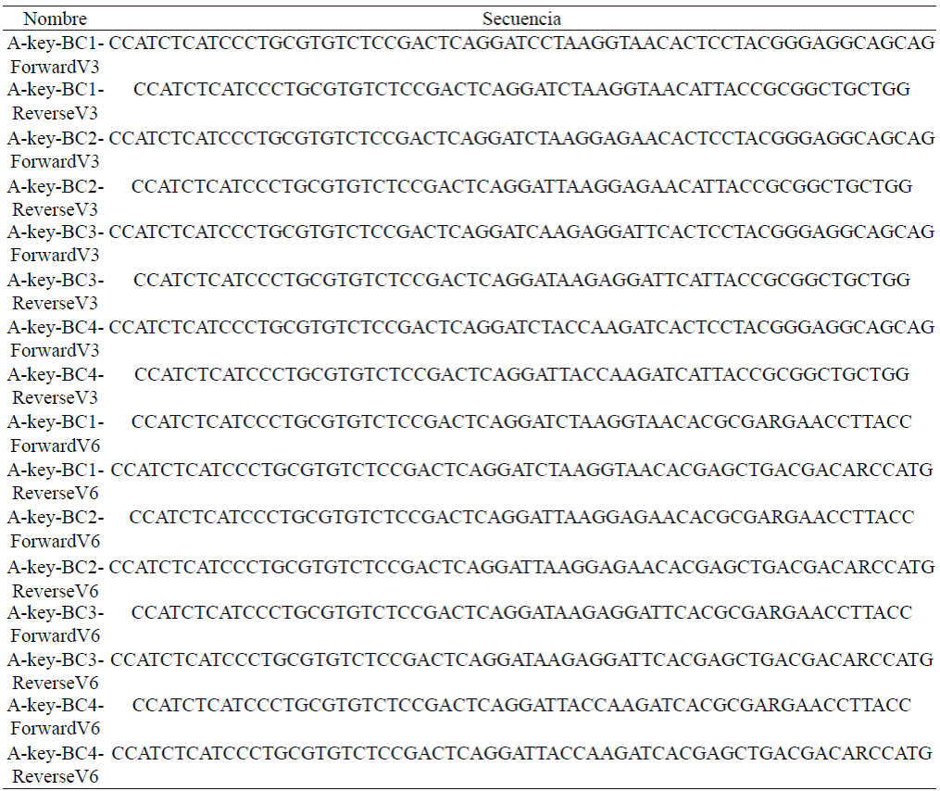
Task: Click the A-key-BC4-ReverseV6 name cell
Action: coord(56,765)
